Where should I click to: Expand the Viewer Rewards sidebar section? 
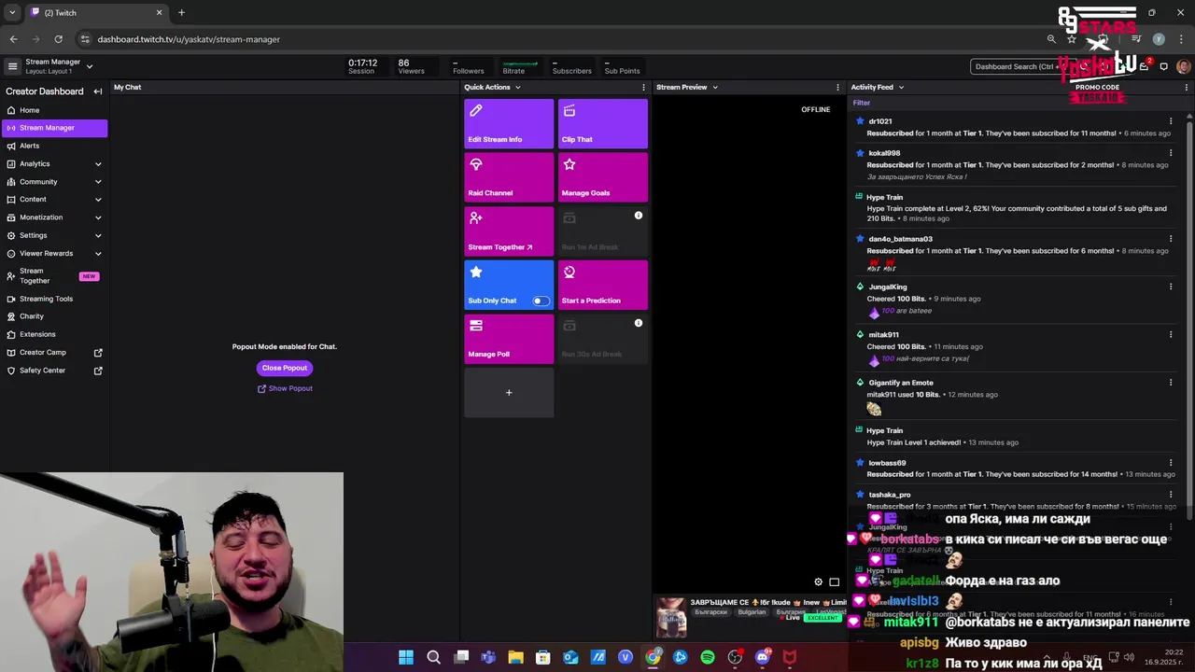98,254
